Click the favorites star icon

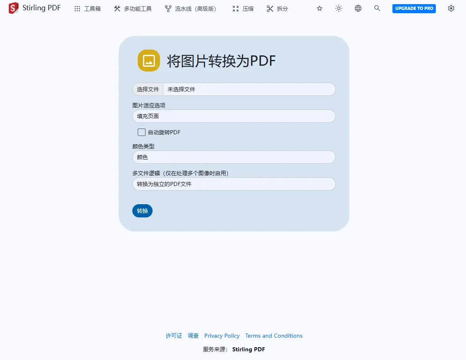(319, 8)
